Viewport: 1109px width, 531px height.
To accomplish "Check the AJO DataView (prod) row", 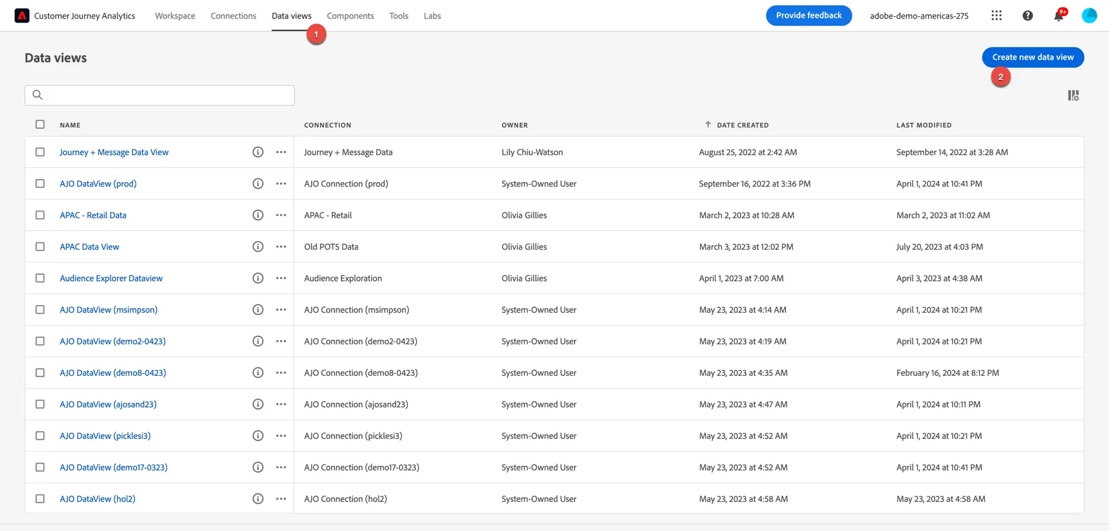I will coord(40,183).
